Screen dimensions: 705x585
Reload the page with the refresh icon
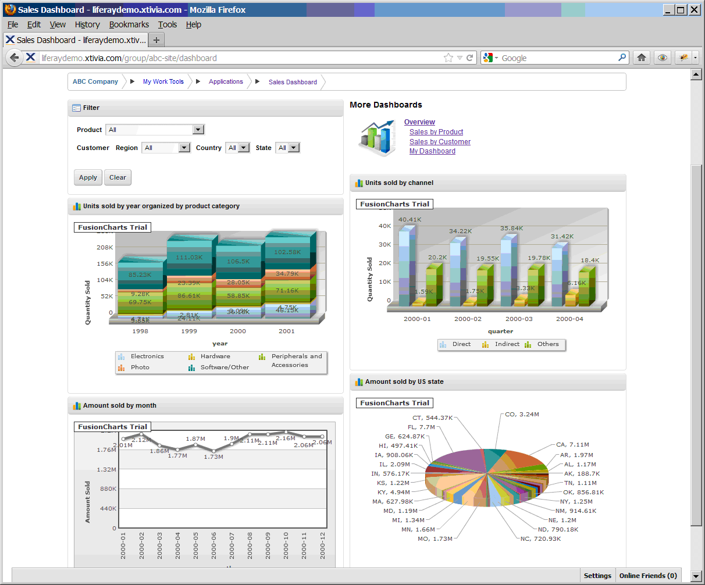(x=469, y=58)
